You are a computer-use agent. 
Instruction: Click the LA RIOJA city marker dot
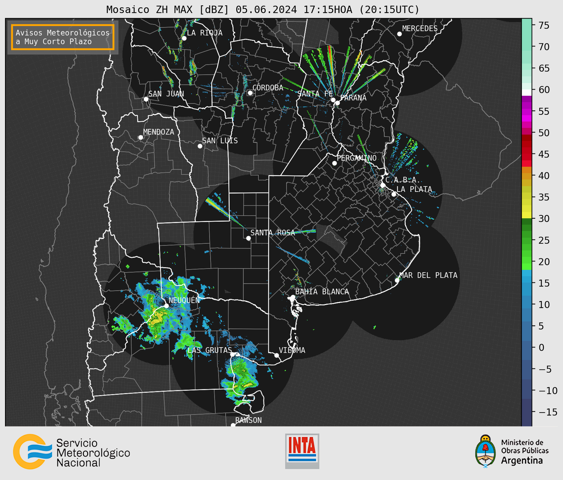point(184,38)
